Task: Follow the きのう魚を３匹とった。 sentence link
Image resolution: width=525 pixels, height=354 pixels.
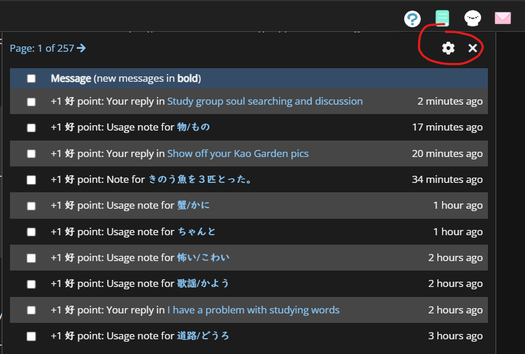Action: pyautogui.click(x=200, y=179)
